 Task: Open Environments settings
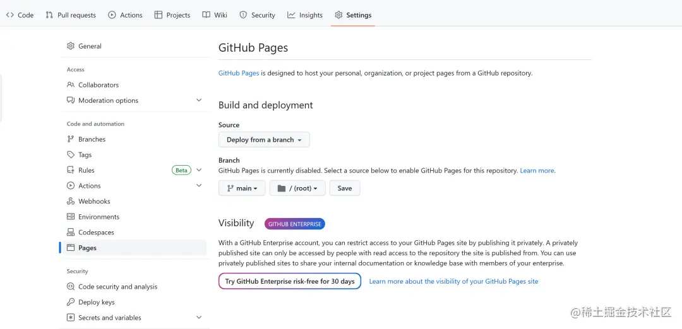(x=135, y=217)
